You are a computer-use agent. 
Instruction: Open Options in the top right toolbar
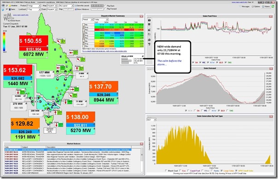256,6
